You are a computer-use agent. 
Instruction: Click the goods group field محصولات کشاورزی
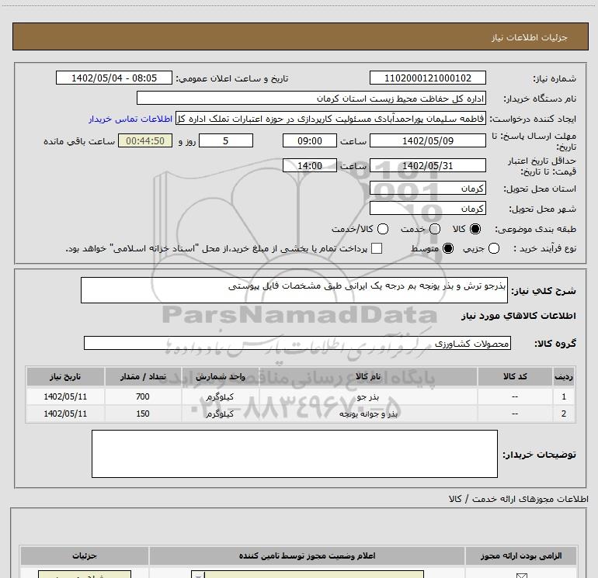click(x=297, y=343)
